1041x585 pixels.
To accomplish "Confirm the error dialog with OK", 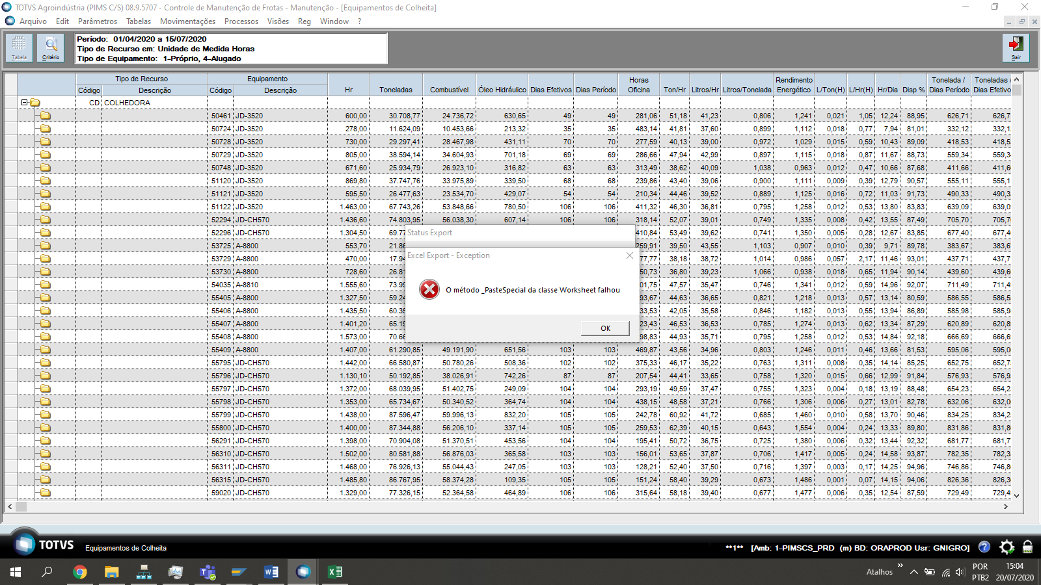I will 605,328.
